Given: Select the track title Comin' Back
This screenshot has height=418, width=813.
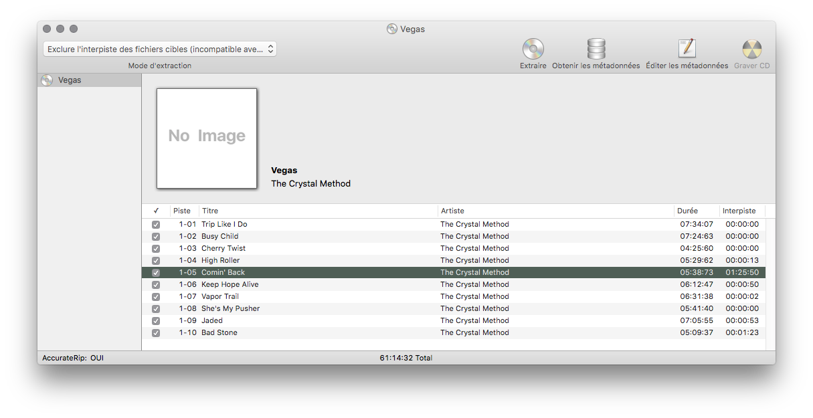Looking at the screenshot, I should (223, 273).
